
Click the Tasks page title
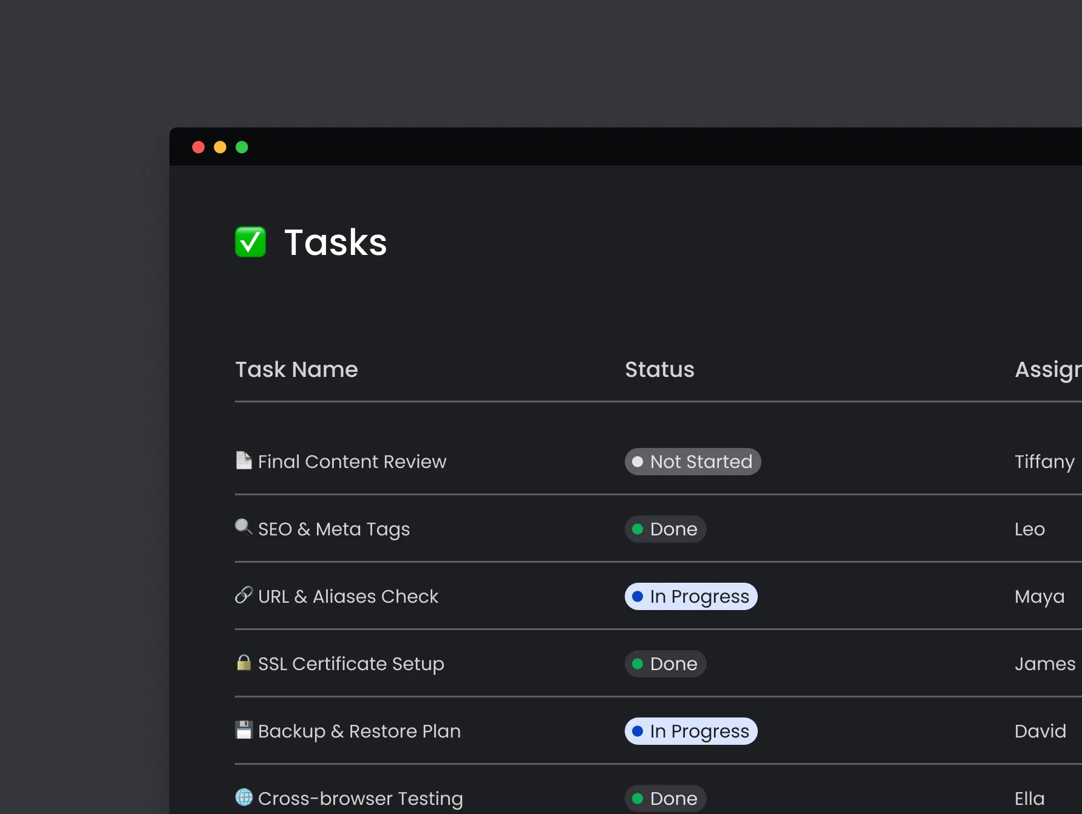point(335,242)
